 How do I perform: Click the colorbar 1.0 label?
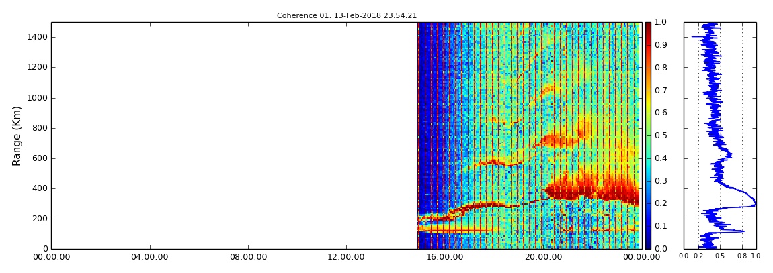tap(659, 23)
